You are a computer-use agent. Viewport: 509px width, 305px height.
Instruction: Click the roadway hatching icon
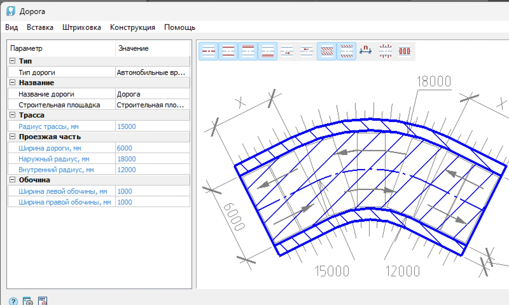pyautogui.click(x=327, y=51)
